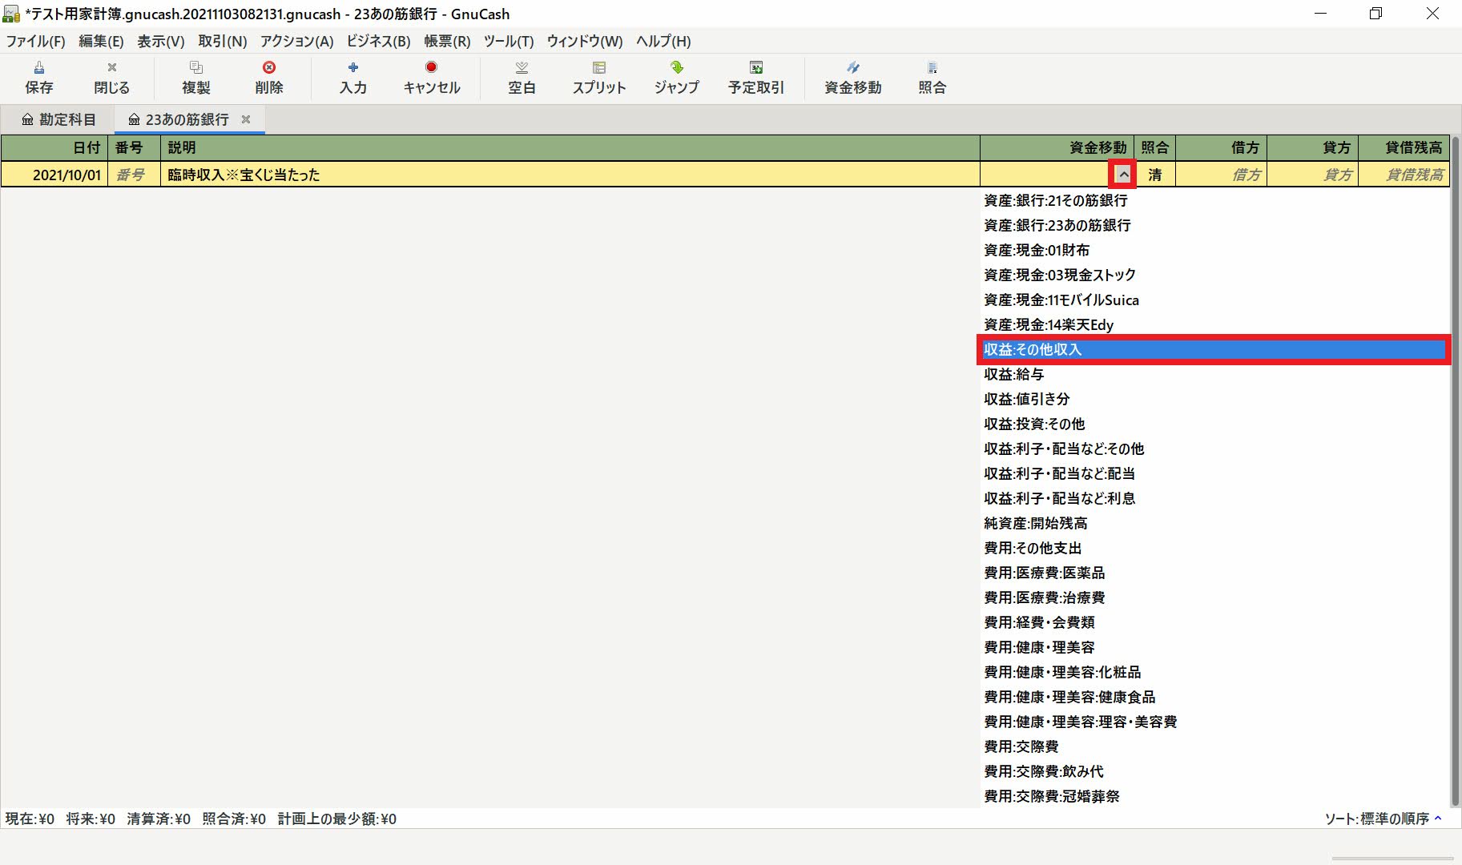Open the ソート:標準の順序 sort selector

pyautogui.click(x=1383, y=819)
